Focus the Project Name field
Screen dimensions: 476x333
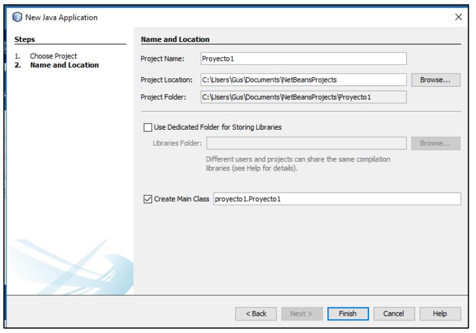click(303, 59)
